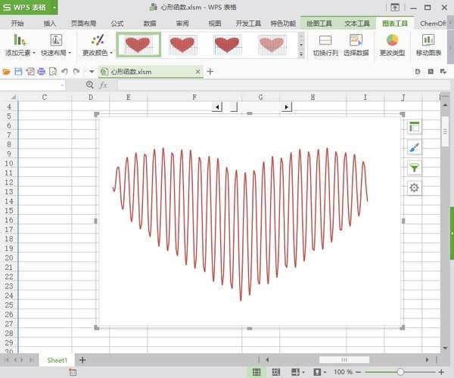Click the chart elements side button
This screenshot has height=378, width=454.
point(414,127)
